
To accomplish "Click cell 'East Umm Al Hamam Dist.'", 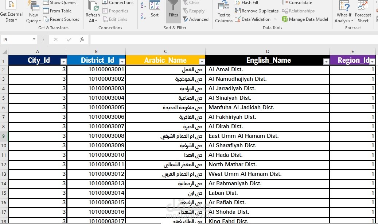I will tap(268, 136).
